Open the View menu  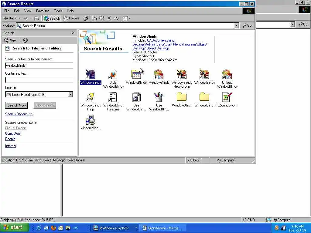point(28,11)
